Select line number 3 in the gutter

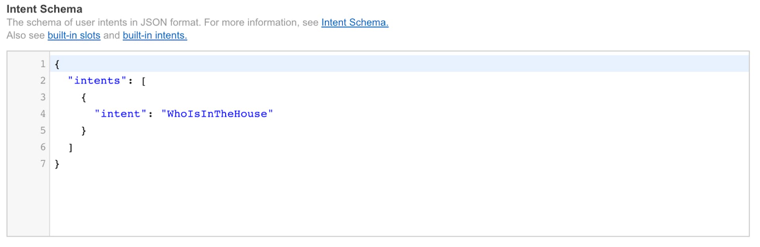[43, 97]
